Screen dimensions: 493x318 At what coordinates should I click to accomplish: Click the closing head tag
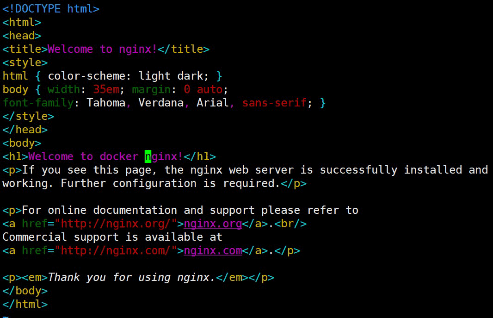pos(25,130)
